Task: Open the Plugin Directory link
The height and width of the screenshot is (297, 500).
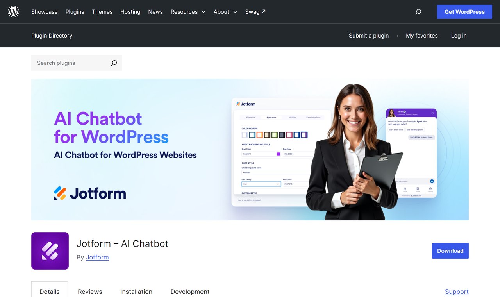Action: 52,36
